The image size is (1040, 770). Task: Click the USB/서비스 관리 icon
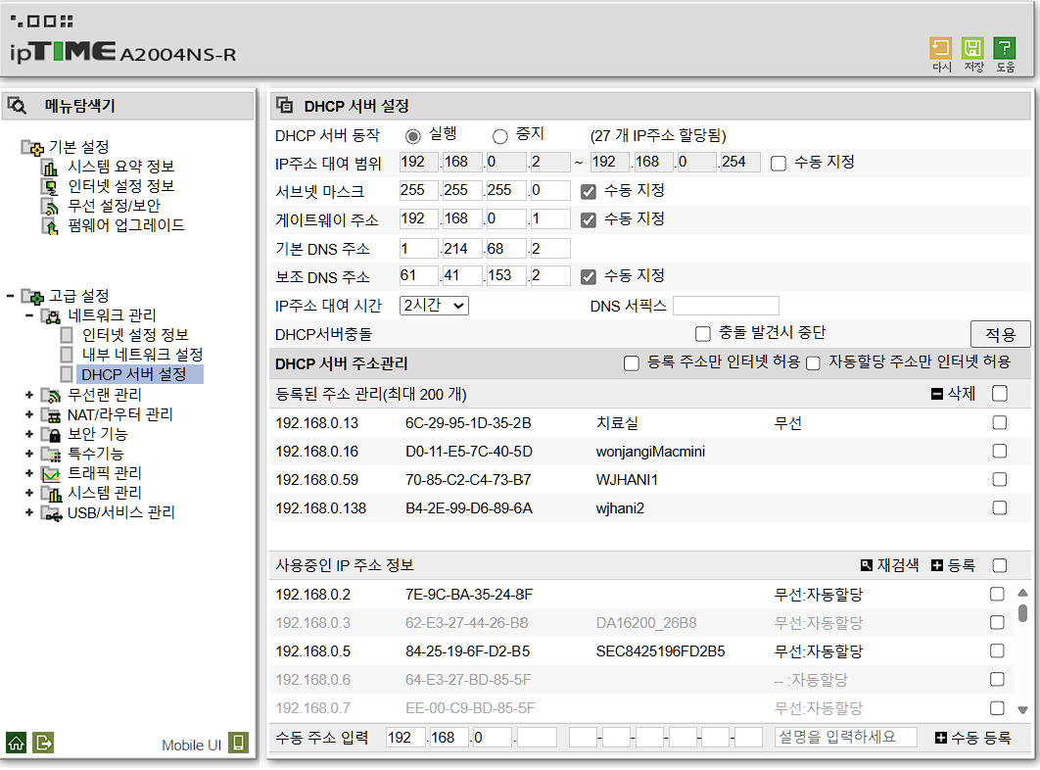pyautogui.click(x=51, y=513)
